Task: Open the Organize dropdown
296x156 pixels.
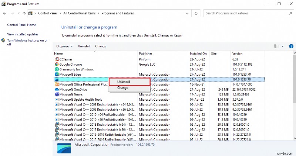Action: click(64, 46)
